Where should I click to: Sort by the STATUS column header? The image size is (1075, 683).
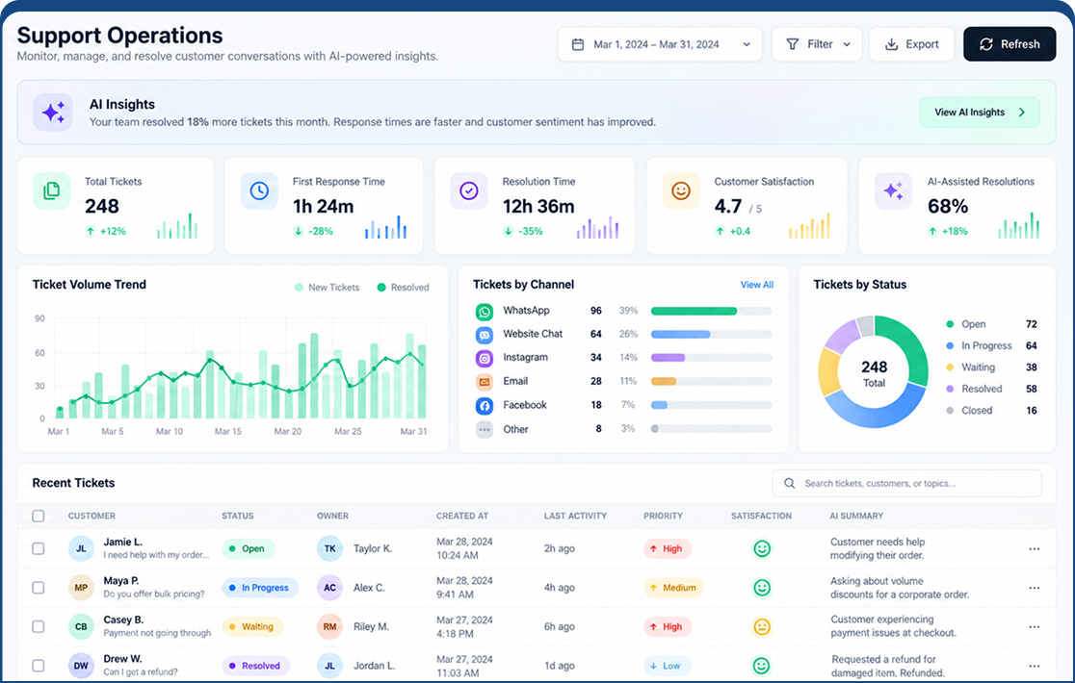238,516
